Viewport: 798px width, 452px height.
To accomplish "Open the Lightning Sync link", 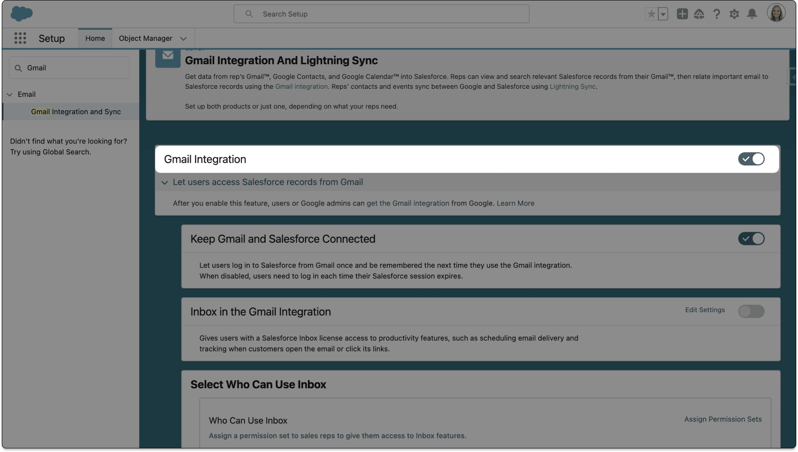I will coord(573,87).
